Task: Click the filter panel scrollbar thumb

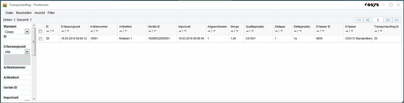Action: 34,42
